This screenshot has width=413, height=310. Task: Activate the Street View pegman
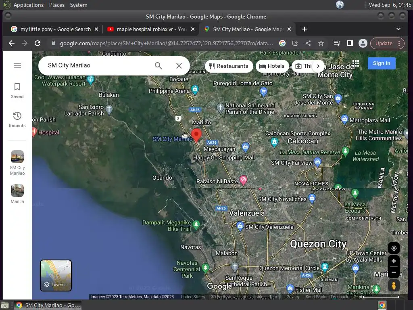coord(394,286)
